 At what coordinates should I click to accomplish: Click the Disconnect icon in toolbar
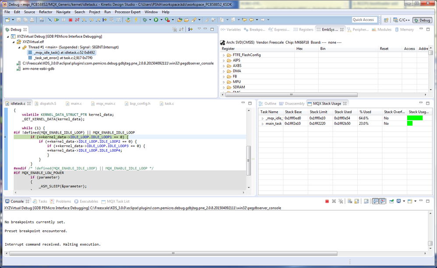[77, 20]
